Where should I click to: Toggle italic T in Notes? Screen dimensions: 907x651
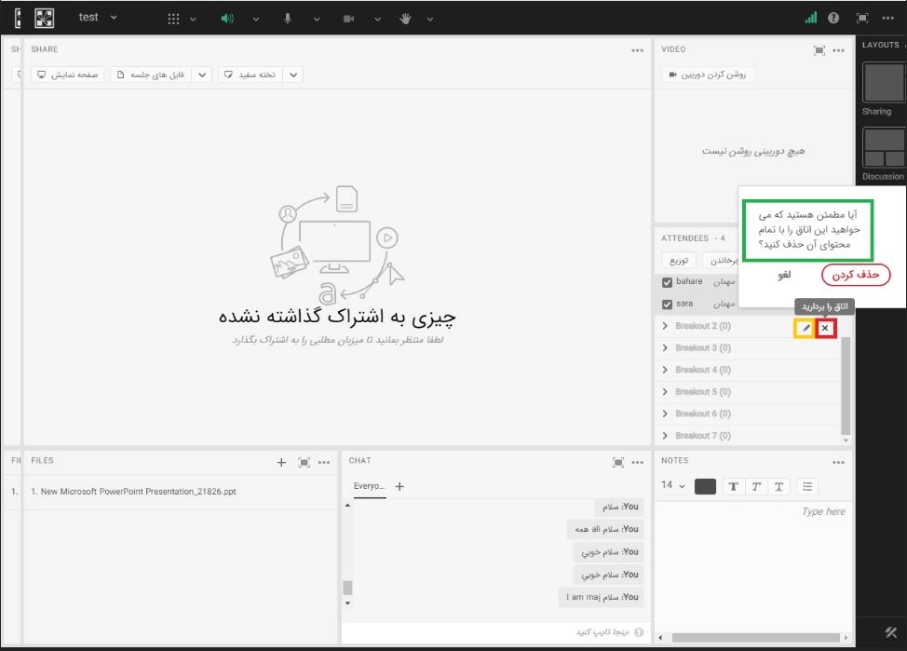click(x=756, y=487)
